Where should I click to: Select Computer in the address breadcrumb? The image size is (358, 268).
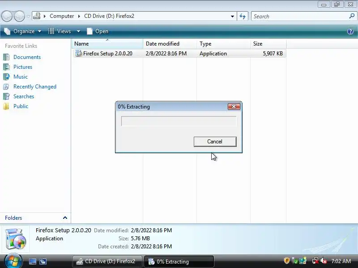(62, 16)
